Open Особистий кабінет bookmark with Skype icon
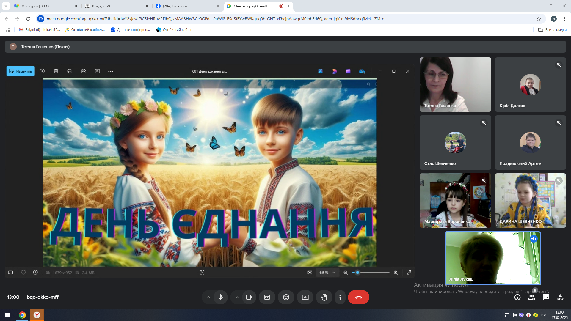 tap(175, 30)
